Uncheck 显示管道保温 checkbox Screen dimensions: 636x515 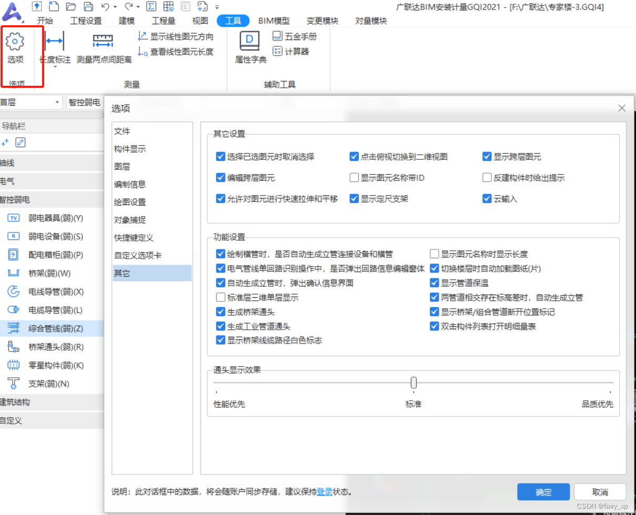[x=435, y=282]
